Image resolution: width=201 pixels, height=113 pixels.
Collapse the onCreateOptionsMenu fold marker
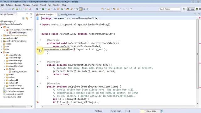click(41, 62)
